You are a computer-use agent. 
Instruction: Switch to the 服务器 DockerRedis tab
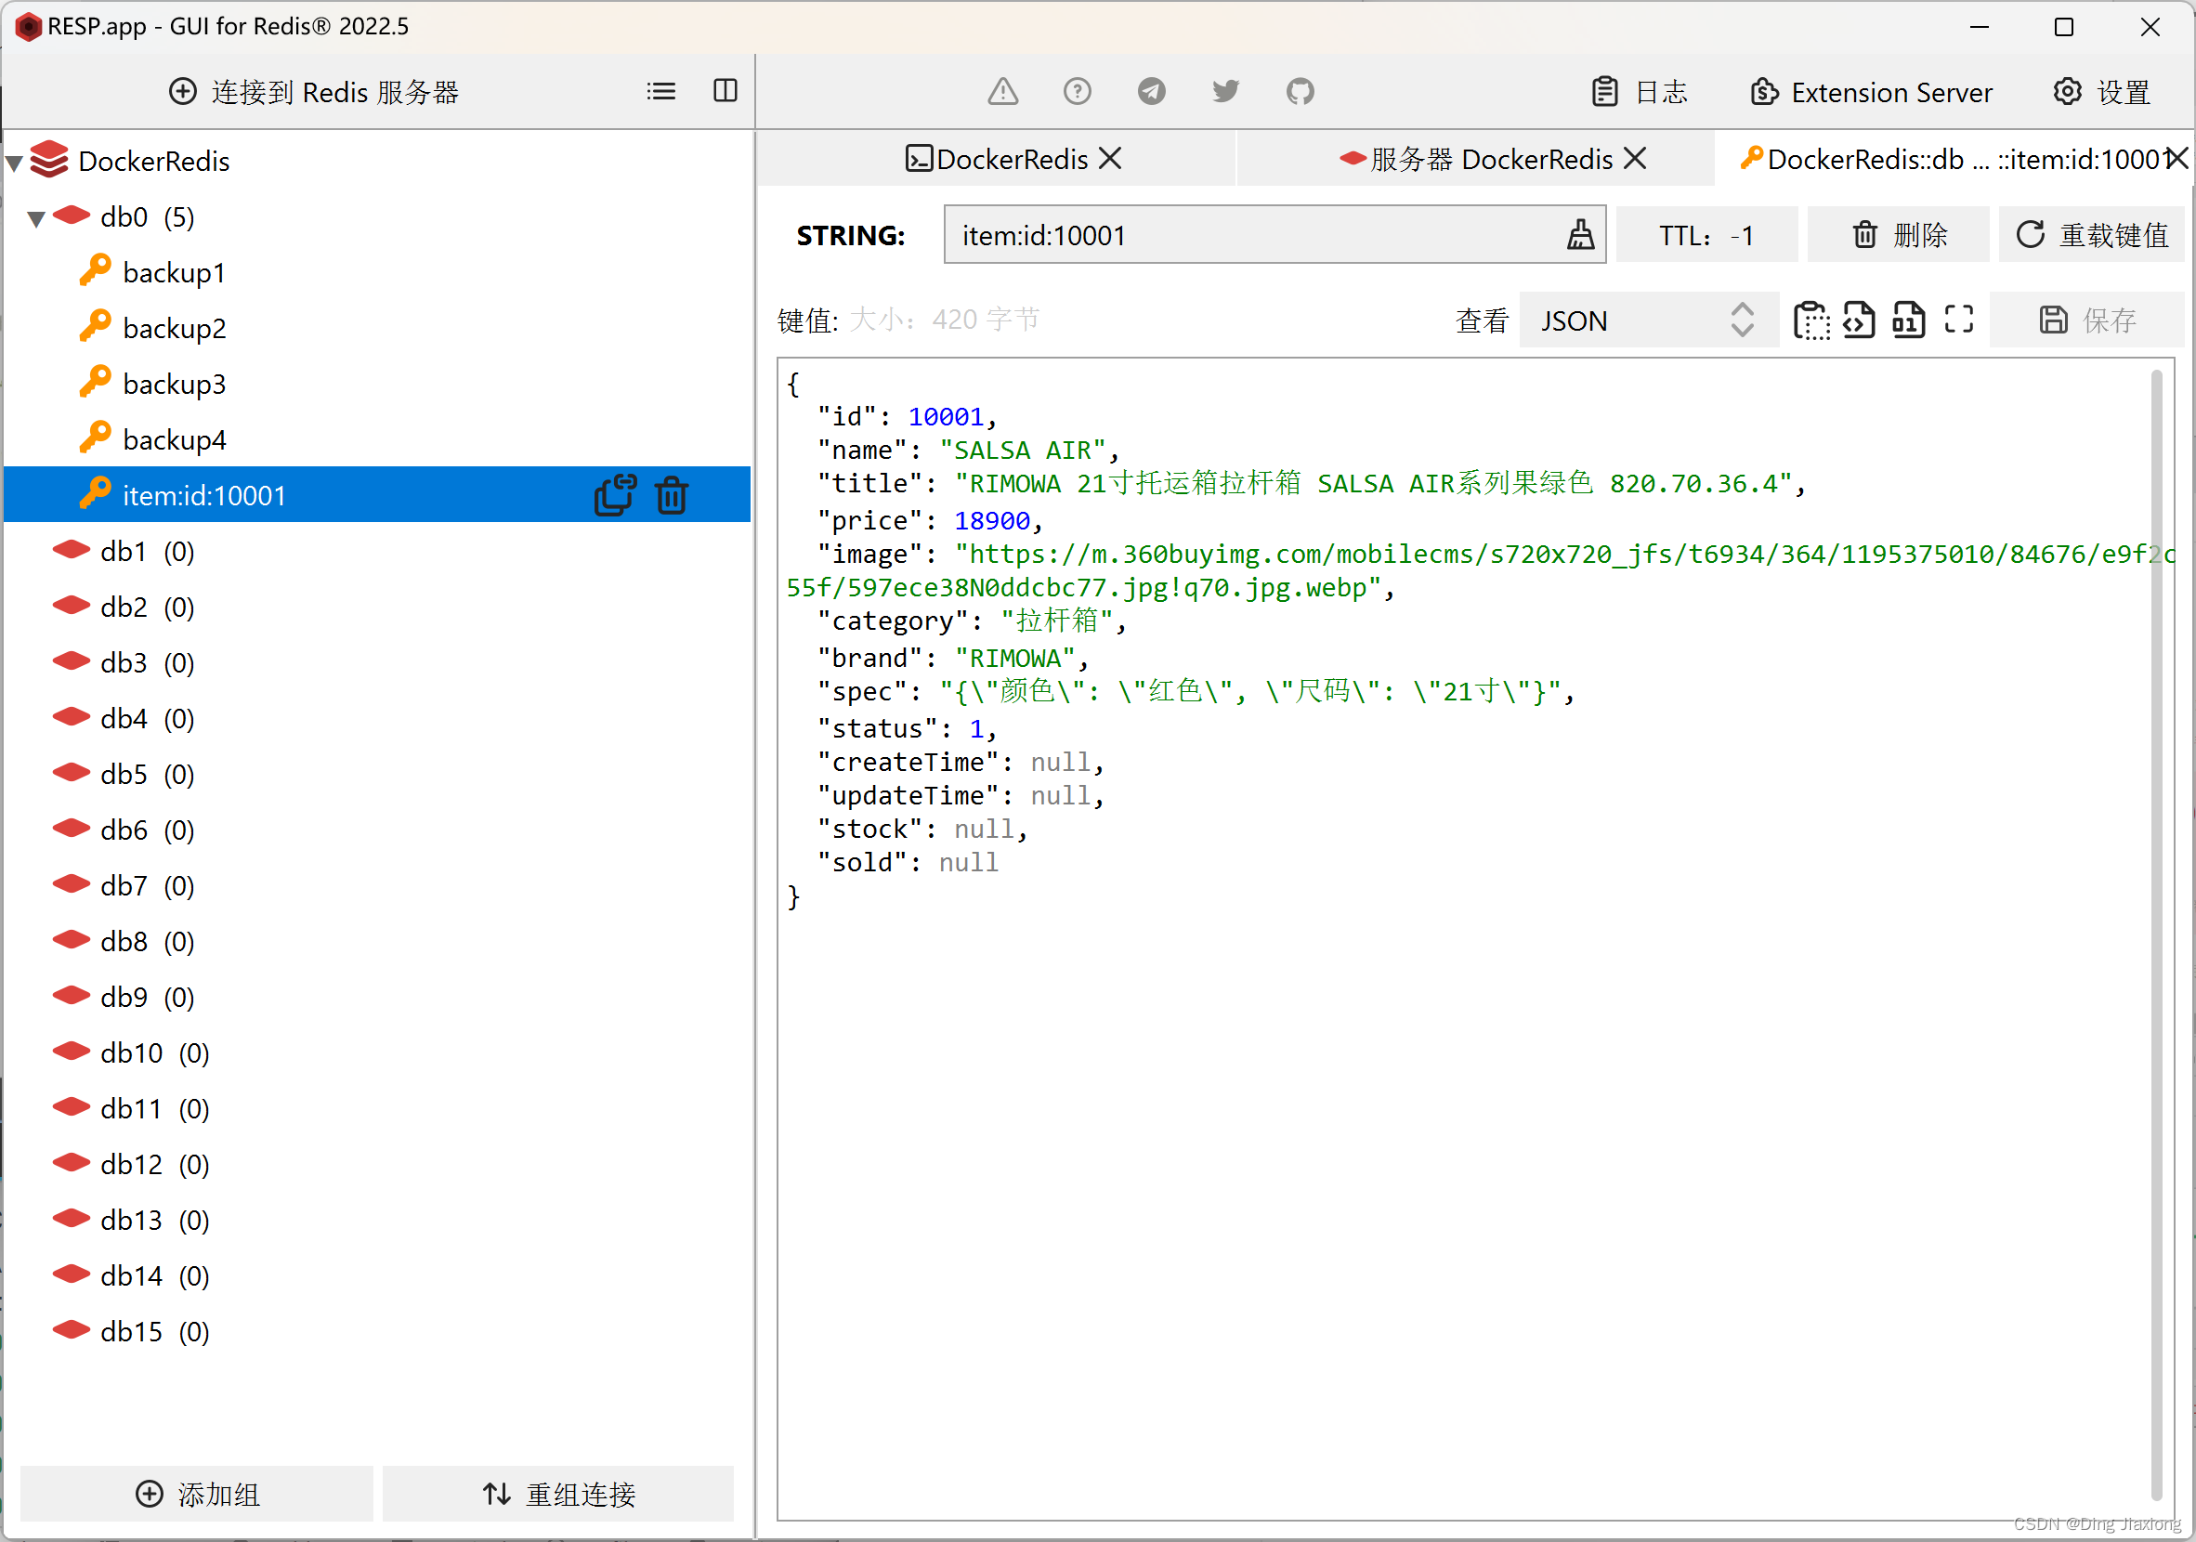(x=1476, y=159)
